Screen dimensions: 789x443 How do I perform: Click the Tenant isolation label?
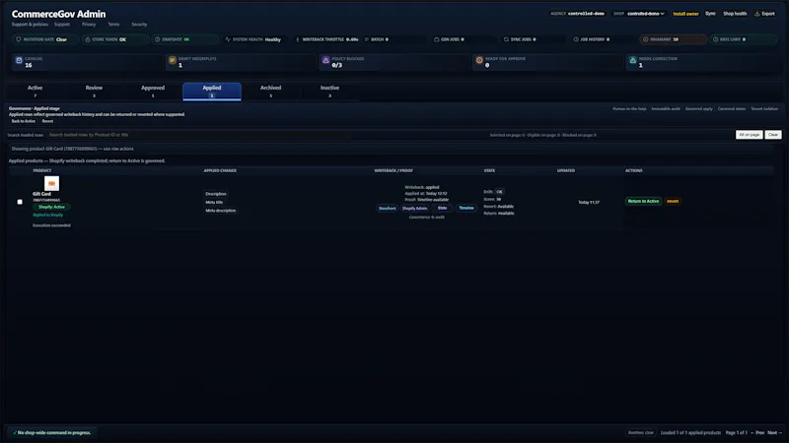[x=764, y=108]
